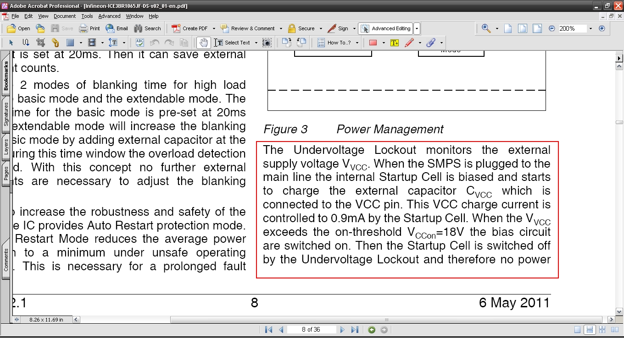
Task: Click the Attach File paperclip tool
Action: 430,43
